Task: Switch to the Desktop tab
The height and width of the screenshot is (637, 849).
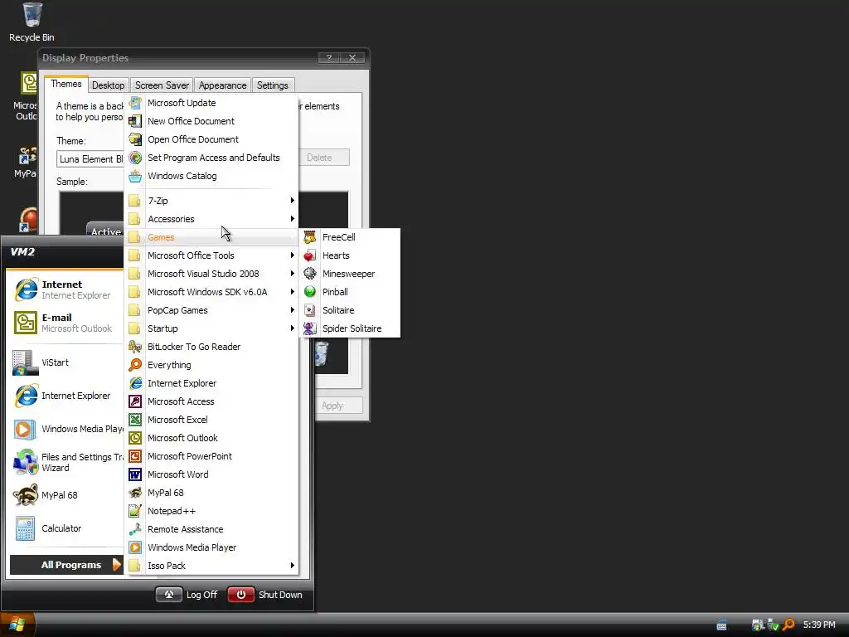Action: (x=109, y=85)
